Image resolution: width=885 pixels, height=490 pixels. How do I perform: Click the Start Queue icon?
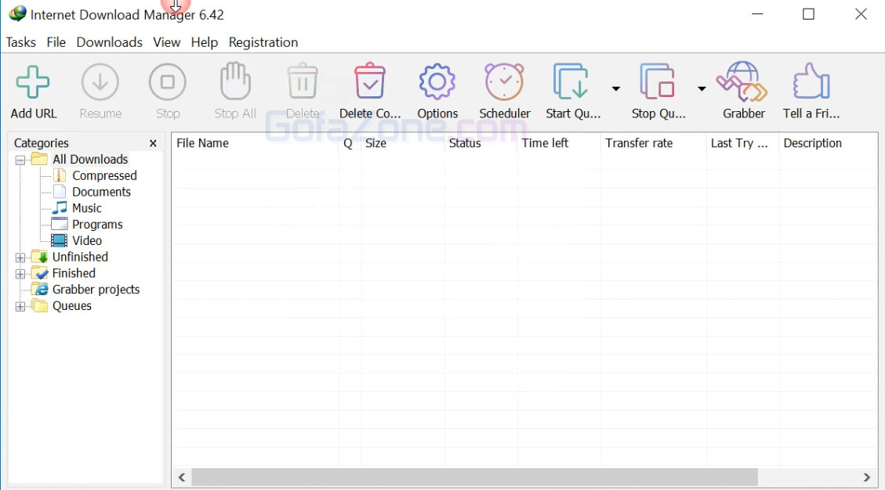(572, 82)
